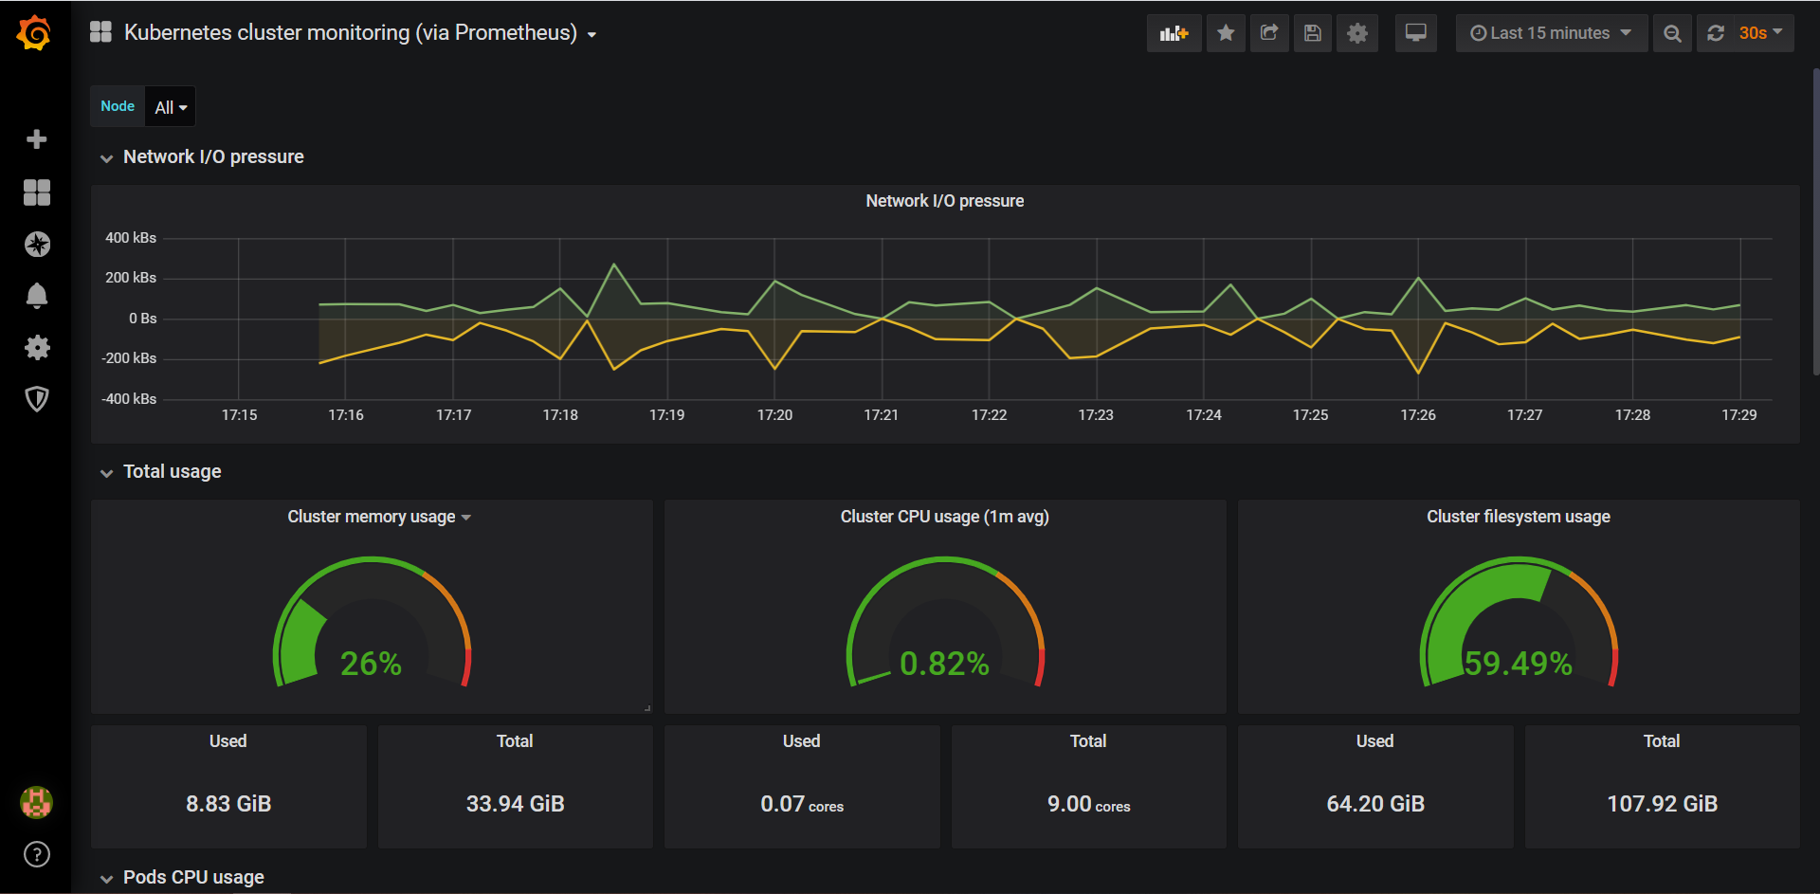
Task: Open the Help question mark icon
Action: pos(36,854)
